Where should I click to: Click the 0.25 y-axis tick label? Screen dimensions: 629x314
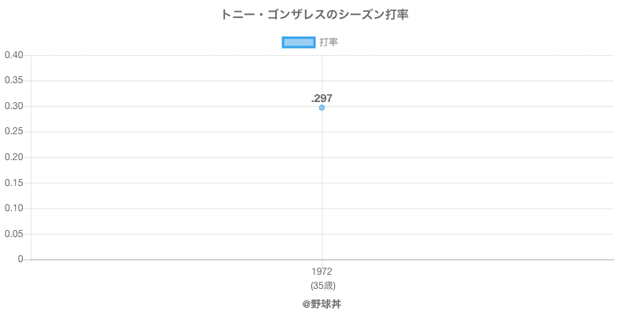click(13, 132)
